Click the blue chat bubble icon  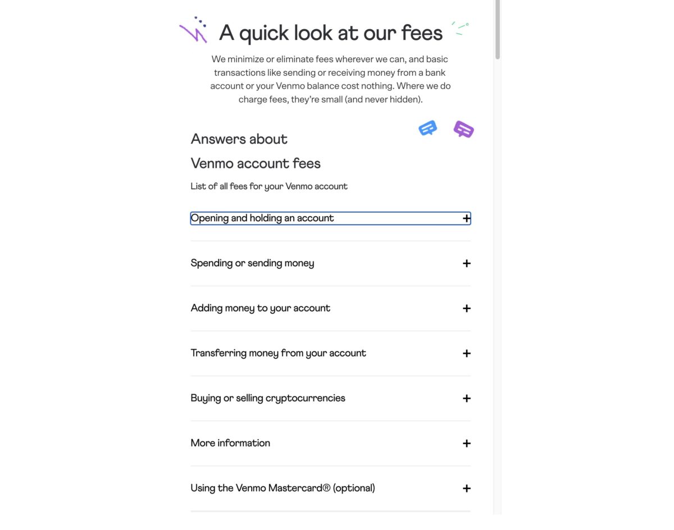[x=428, y=128]
